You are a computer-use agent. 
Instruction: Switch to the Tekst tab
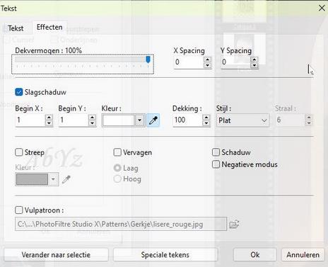[16, 28]
